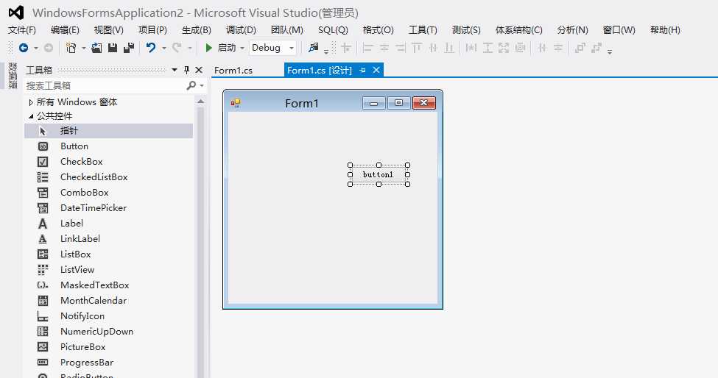The height and width of the screenshot is (378, 718).
Task: Click the Align Lefts layout icon
Action: coord(367,48)
